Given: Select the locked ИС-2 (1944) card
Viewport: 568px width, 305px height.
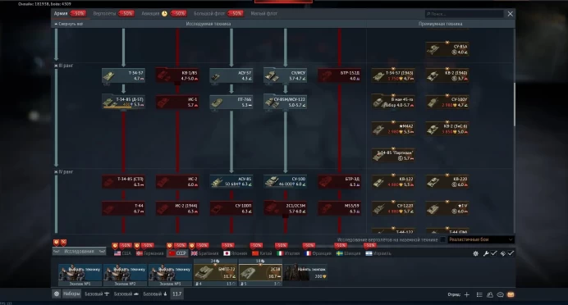Looking at the screenshot, I should [177, 208].
